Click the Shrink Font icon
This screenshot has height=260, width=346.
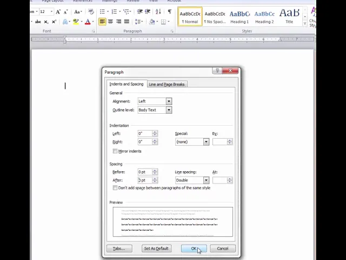(x=66, y=12)
